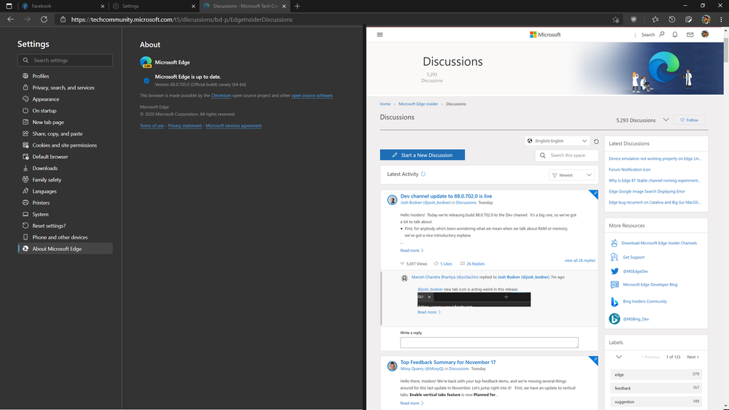The height and width of the screenshot is (410, 729).
Task: Open the Edge three-dot settings menu
Action: point(721,20)
